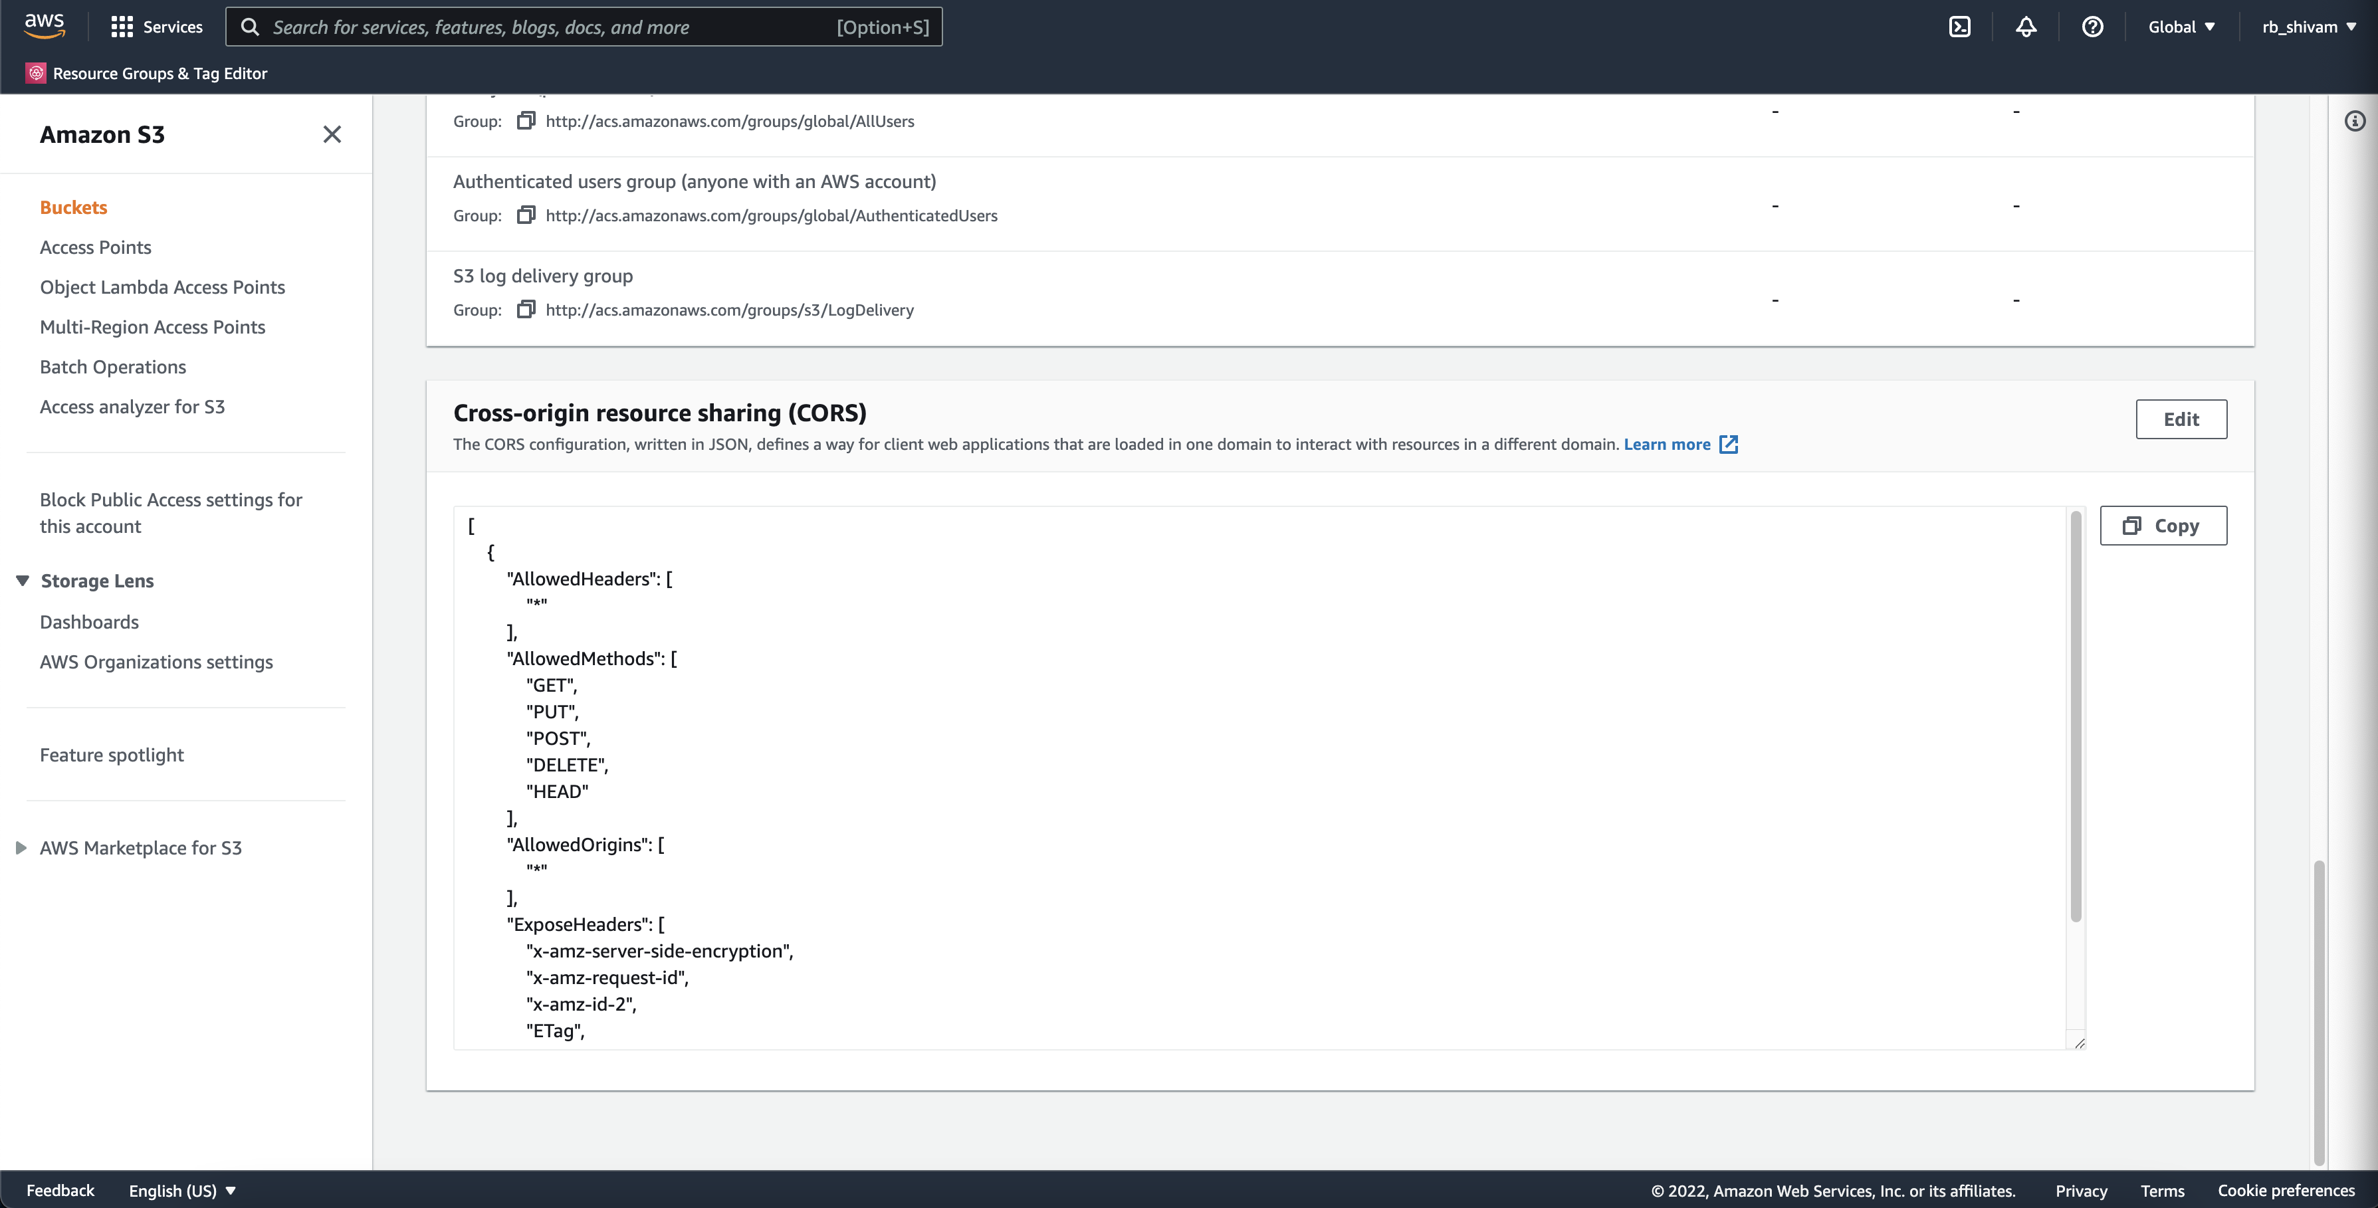Open CloudShell terminal icon
This screenshot has height=1208, width=2378.
click(x=1959, y=27)
